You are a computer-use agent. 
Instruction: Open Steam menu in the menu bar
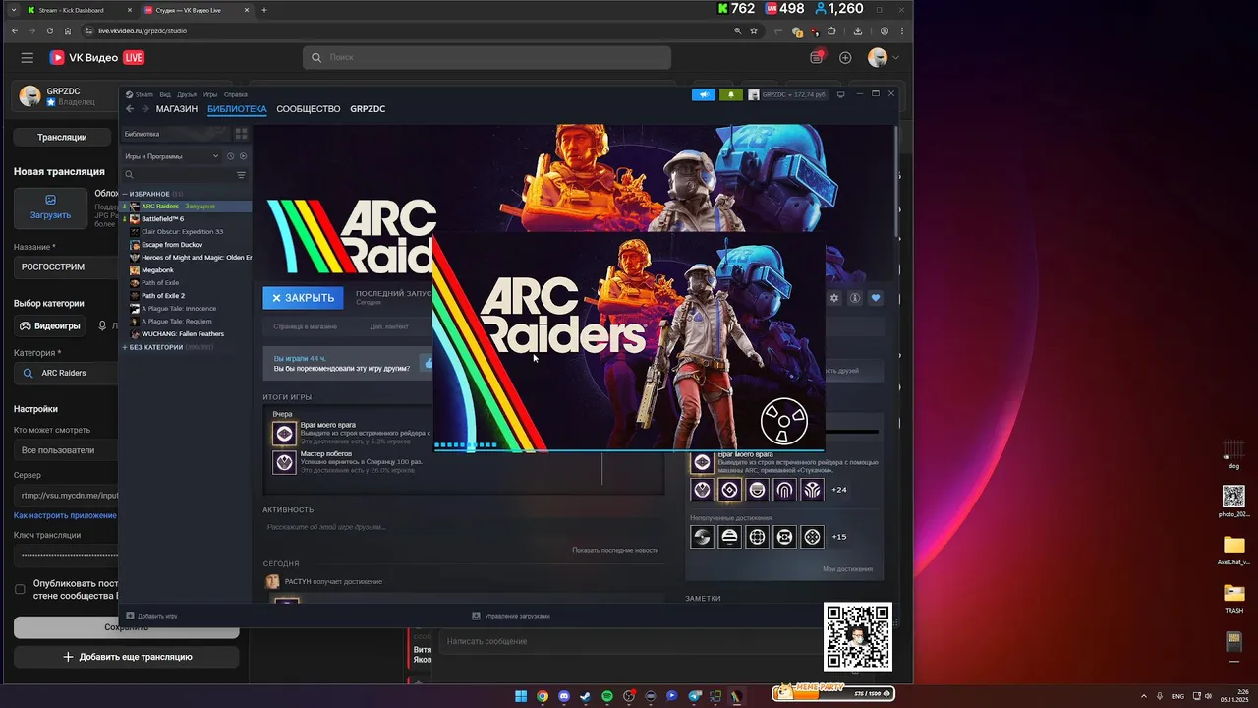click(x=141, y=94)
